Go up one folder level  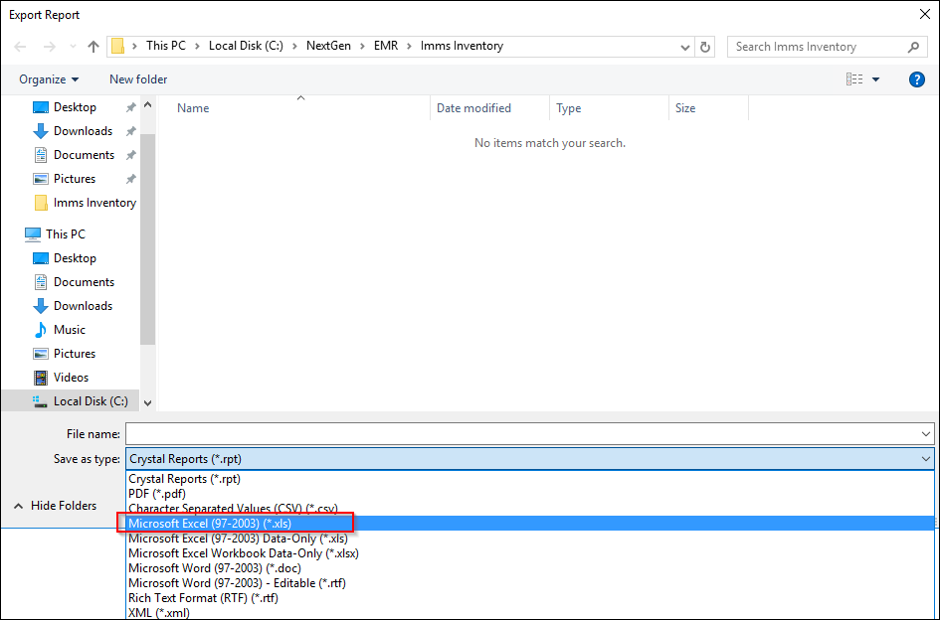pos(93,47)
